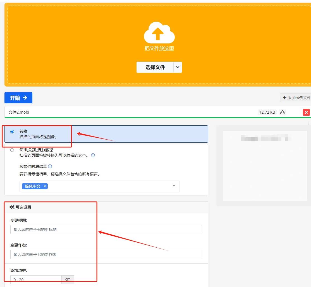Click the green upload progress bar
The width and height of the screenshot is (311, 287).
coord(155,118)
